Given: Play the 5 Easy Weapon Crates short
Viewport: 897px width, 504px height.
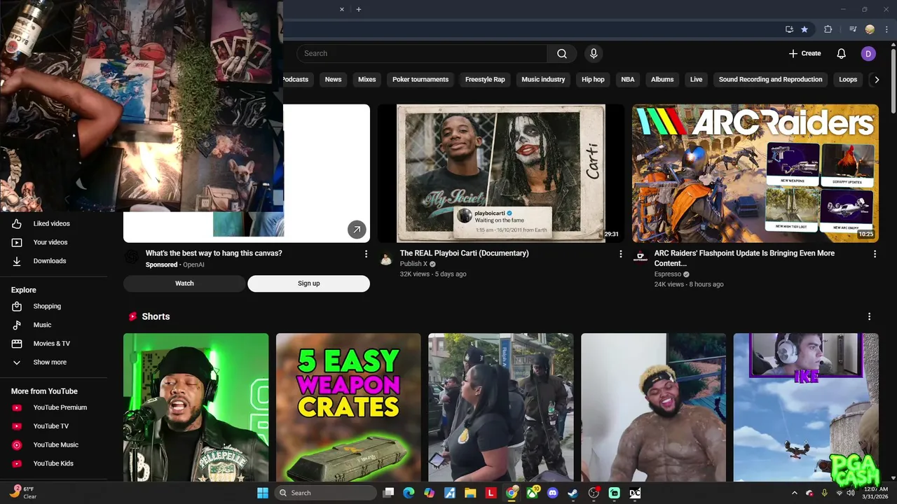Looking at the screenshot, I should point(348,407).
